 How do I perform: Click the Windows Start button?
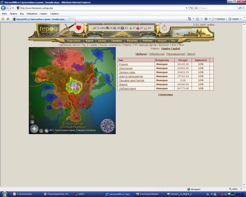point(4,194)
